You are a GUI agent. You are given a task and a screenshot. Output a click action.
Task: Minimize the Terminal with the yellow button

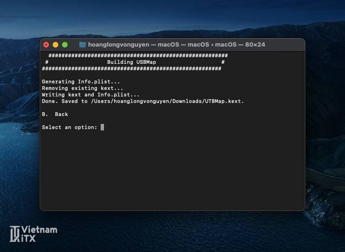(55, 45)
